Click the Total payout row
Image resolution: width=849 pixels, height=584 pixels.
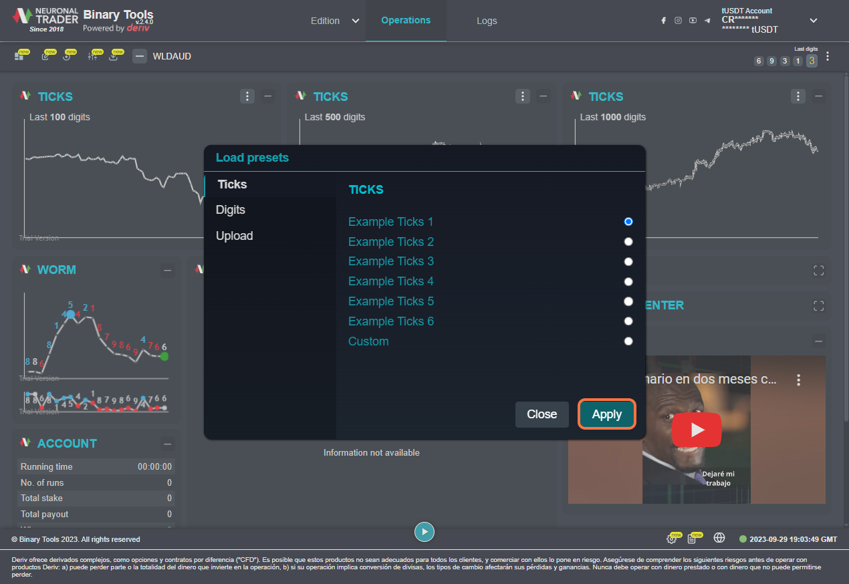pyautogui.click(x=96, y=514)
